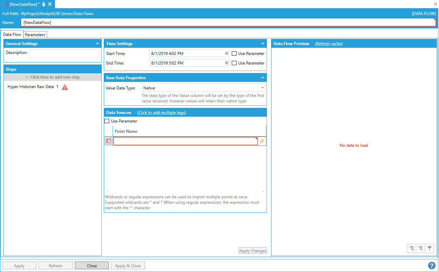The height and width of the screenshot is (272, 439).
Task: Collapse the Raw Data Properties section
Action: tap(263, 78)
